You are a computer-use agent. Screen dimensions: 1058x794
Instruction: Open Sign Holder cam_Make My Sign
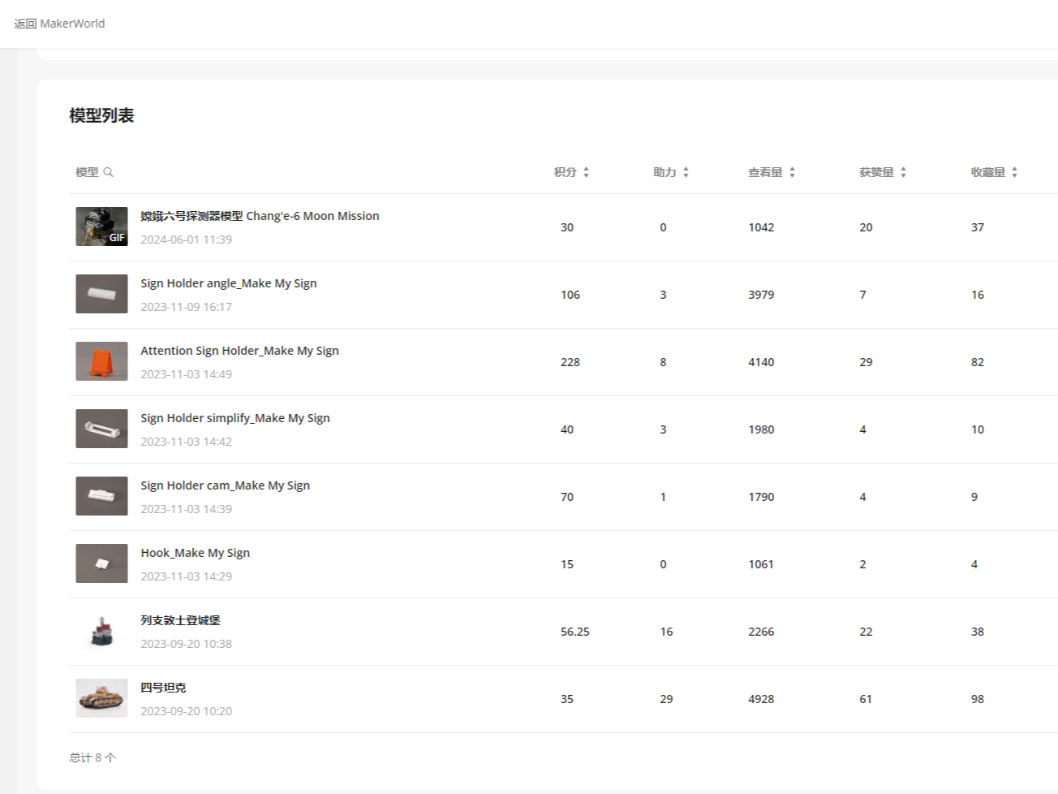click(225, 485)
